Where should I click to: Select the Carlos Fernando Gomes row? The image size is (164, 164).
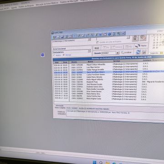pyautogui.click(x=108, y=74)
